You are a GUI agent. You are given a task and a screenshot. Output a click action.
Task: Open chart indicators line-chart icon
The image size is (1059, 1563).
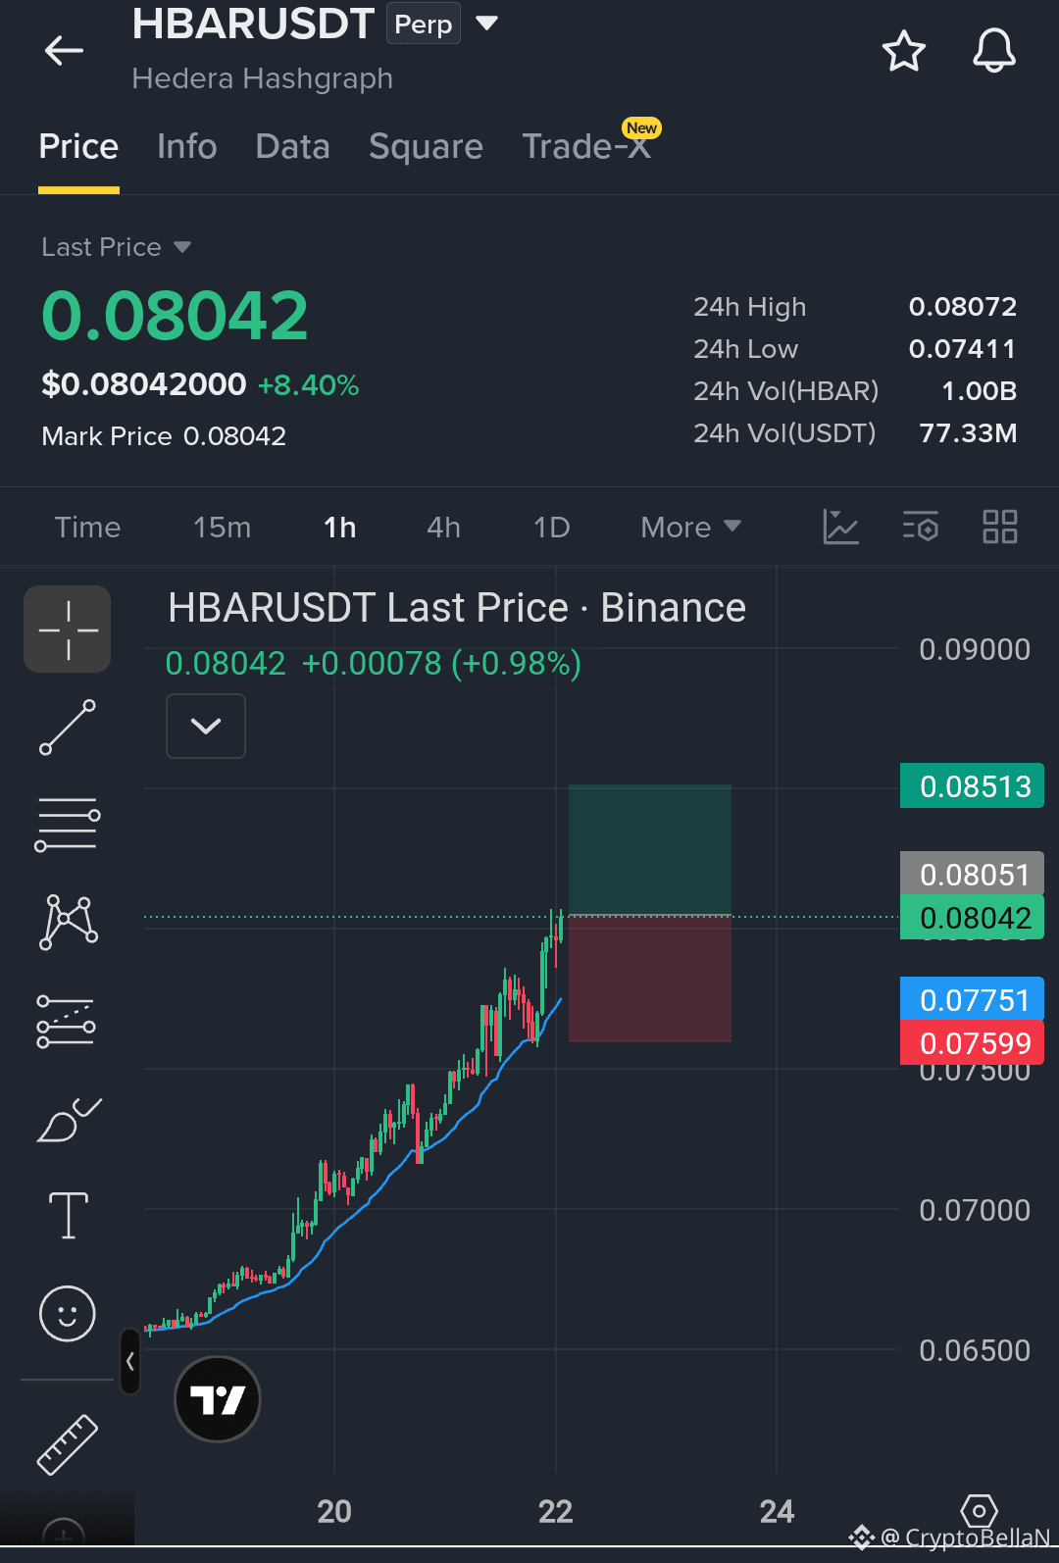click(x=840, y=527)
